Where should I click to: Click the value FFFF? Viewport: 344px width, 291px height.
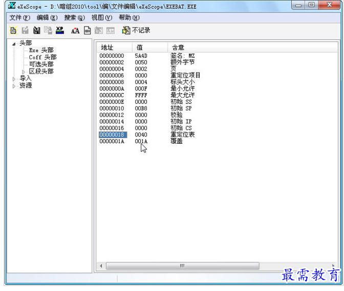[x=141, y=95]
